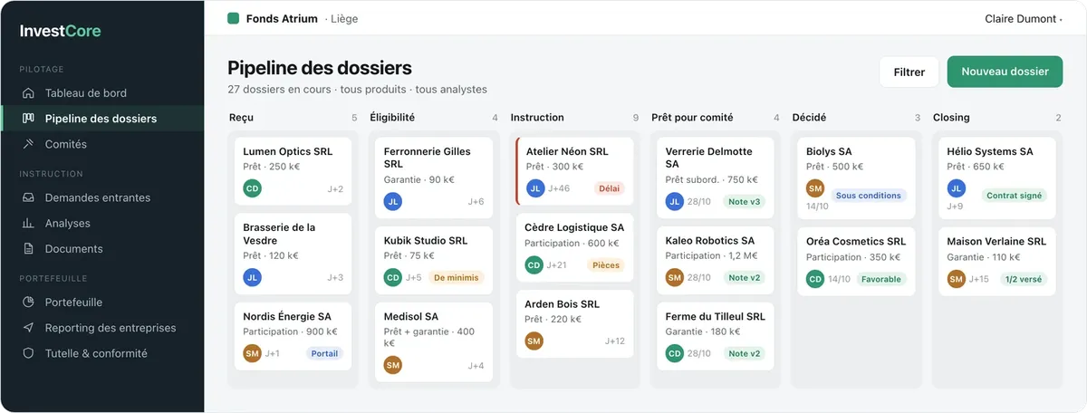Click CD avatar on Kubik Studio SRL card
Image resolution: width=1087 pixels, height=413 pixels.
click(392, 277)
